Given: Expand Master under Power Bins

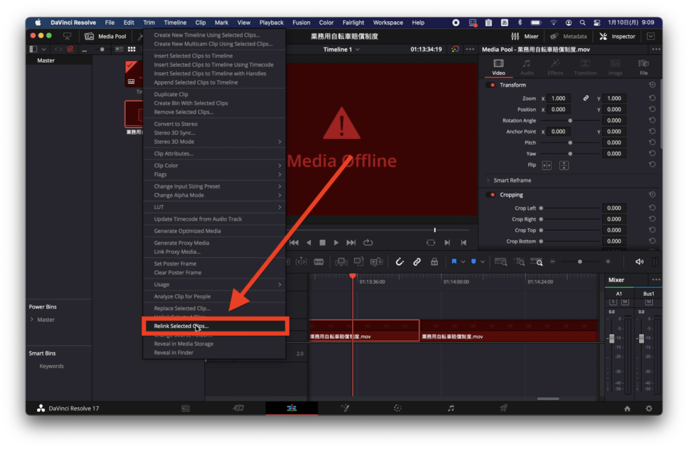Looking at the screenshot, I should tap(32, 320).
